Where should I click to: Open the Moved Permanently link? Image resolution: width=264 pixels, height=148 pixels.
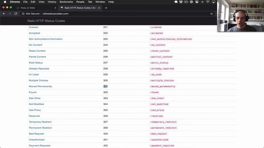[x=40, y=86]
